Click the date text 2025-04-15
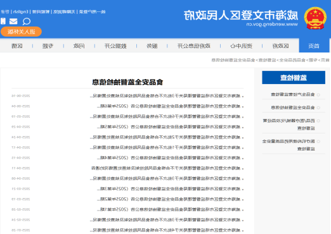Viewport: 331px width, 234px height. (x=21, y=158)
